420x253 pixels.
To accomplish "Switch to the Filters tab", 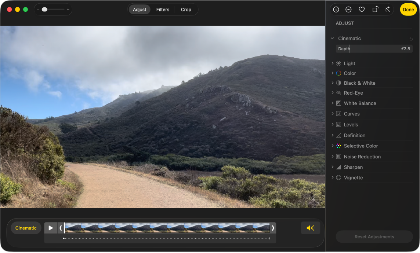I will [163, 10].
